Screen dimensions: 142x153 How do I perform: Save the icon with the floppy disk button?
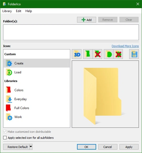click(134, 54)
